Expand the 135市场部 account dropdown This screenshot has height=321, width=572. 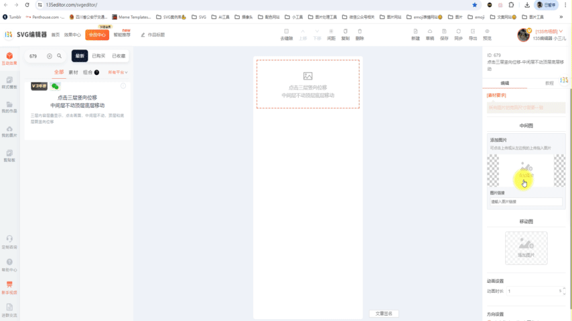[x=549, y=31]
